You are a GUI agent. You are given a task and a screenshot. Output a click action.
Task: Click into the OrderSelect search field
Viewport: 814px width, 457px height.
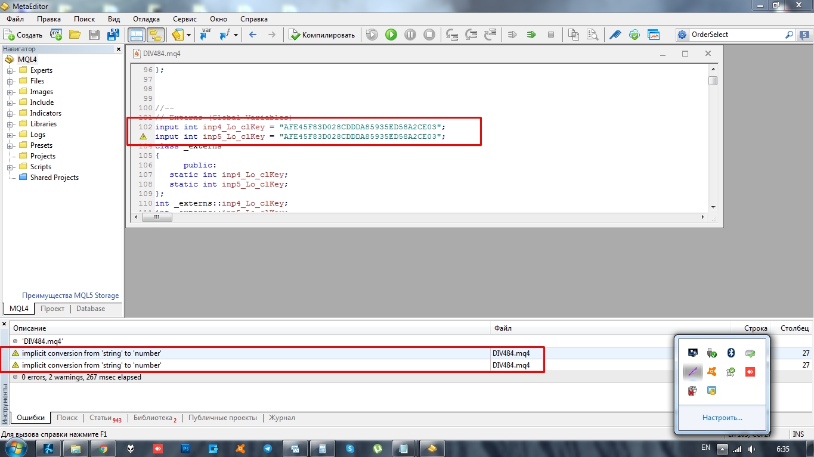[736, 35]
